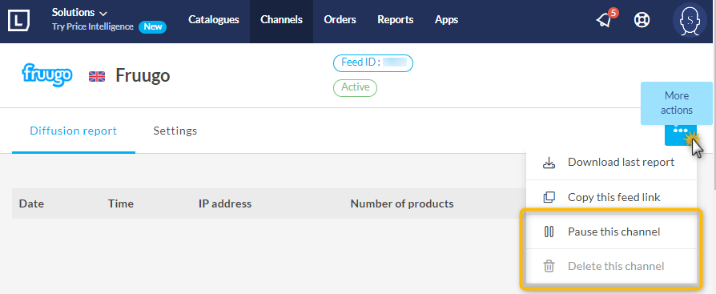This screenshot has height=294, width=716.
Task: Click the trash icon beside Delete this channel
Action: click(x=549, y=266)
